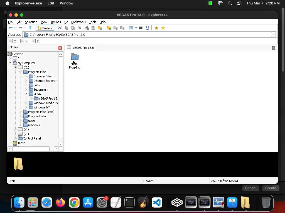This screenshot has height=213, width=285.
Task: Open the address bar dropdown
Action: point(273,35)
